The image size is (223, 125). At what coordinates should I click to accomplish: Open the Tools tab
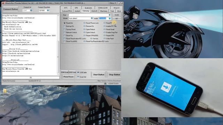click(112, 11)
